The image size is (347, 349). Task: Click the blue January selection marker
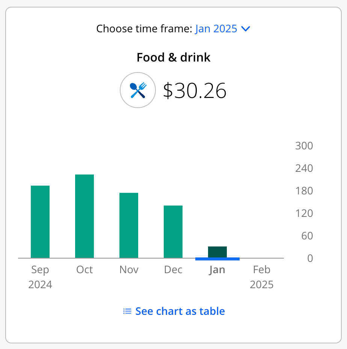(217, 259)
